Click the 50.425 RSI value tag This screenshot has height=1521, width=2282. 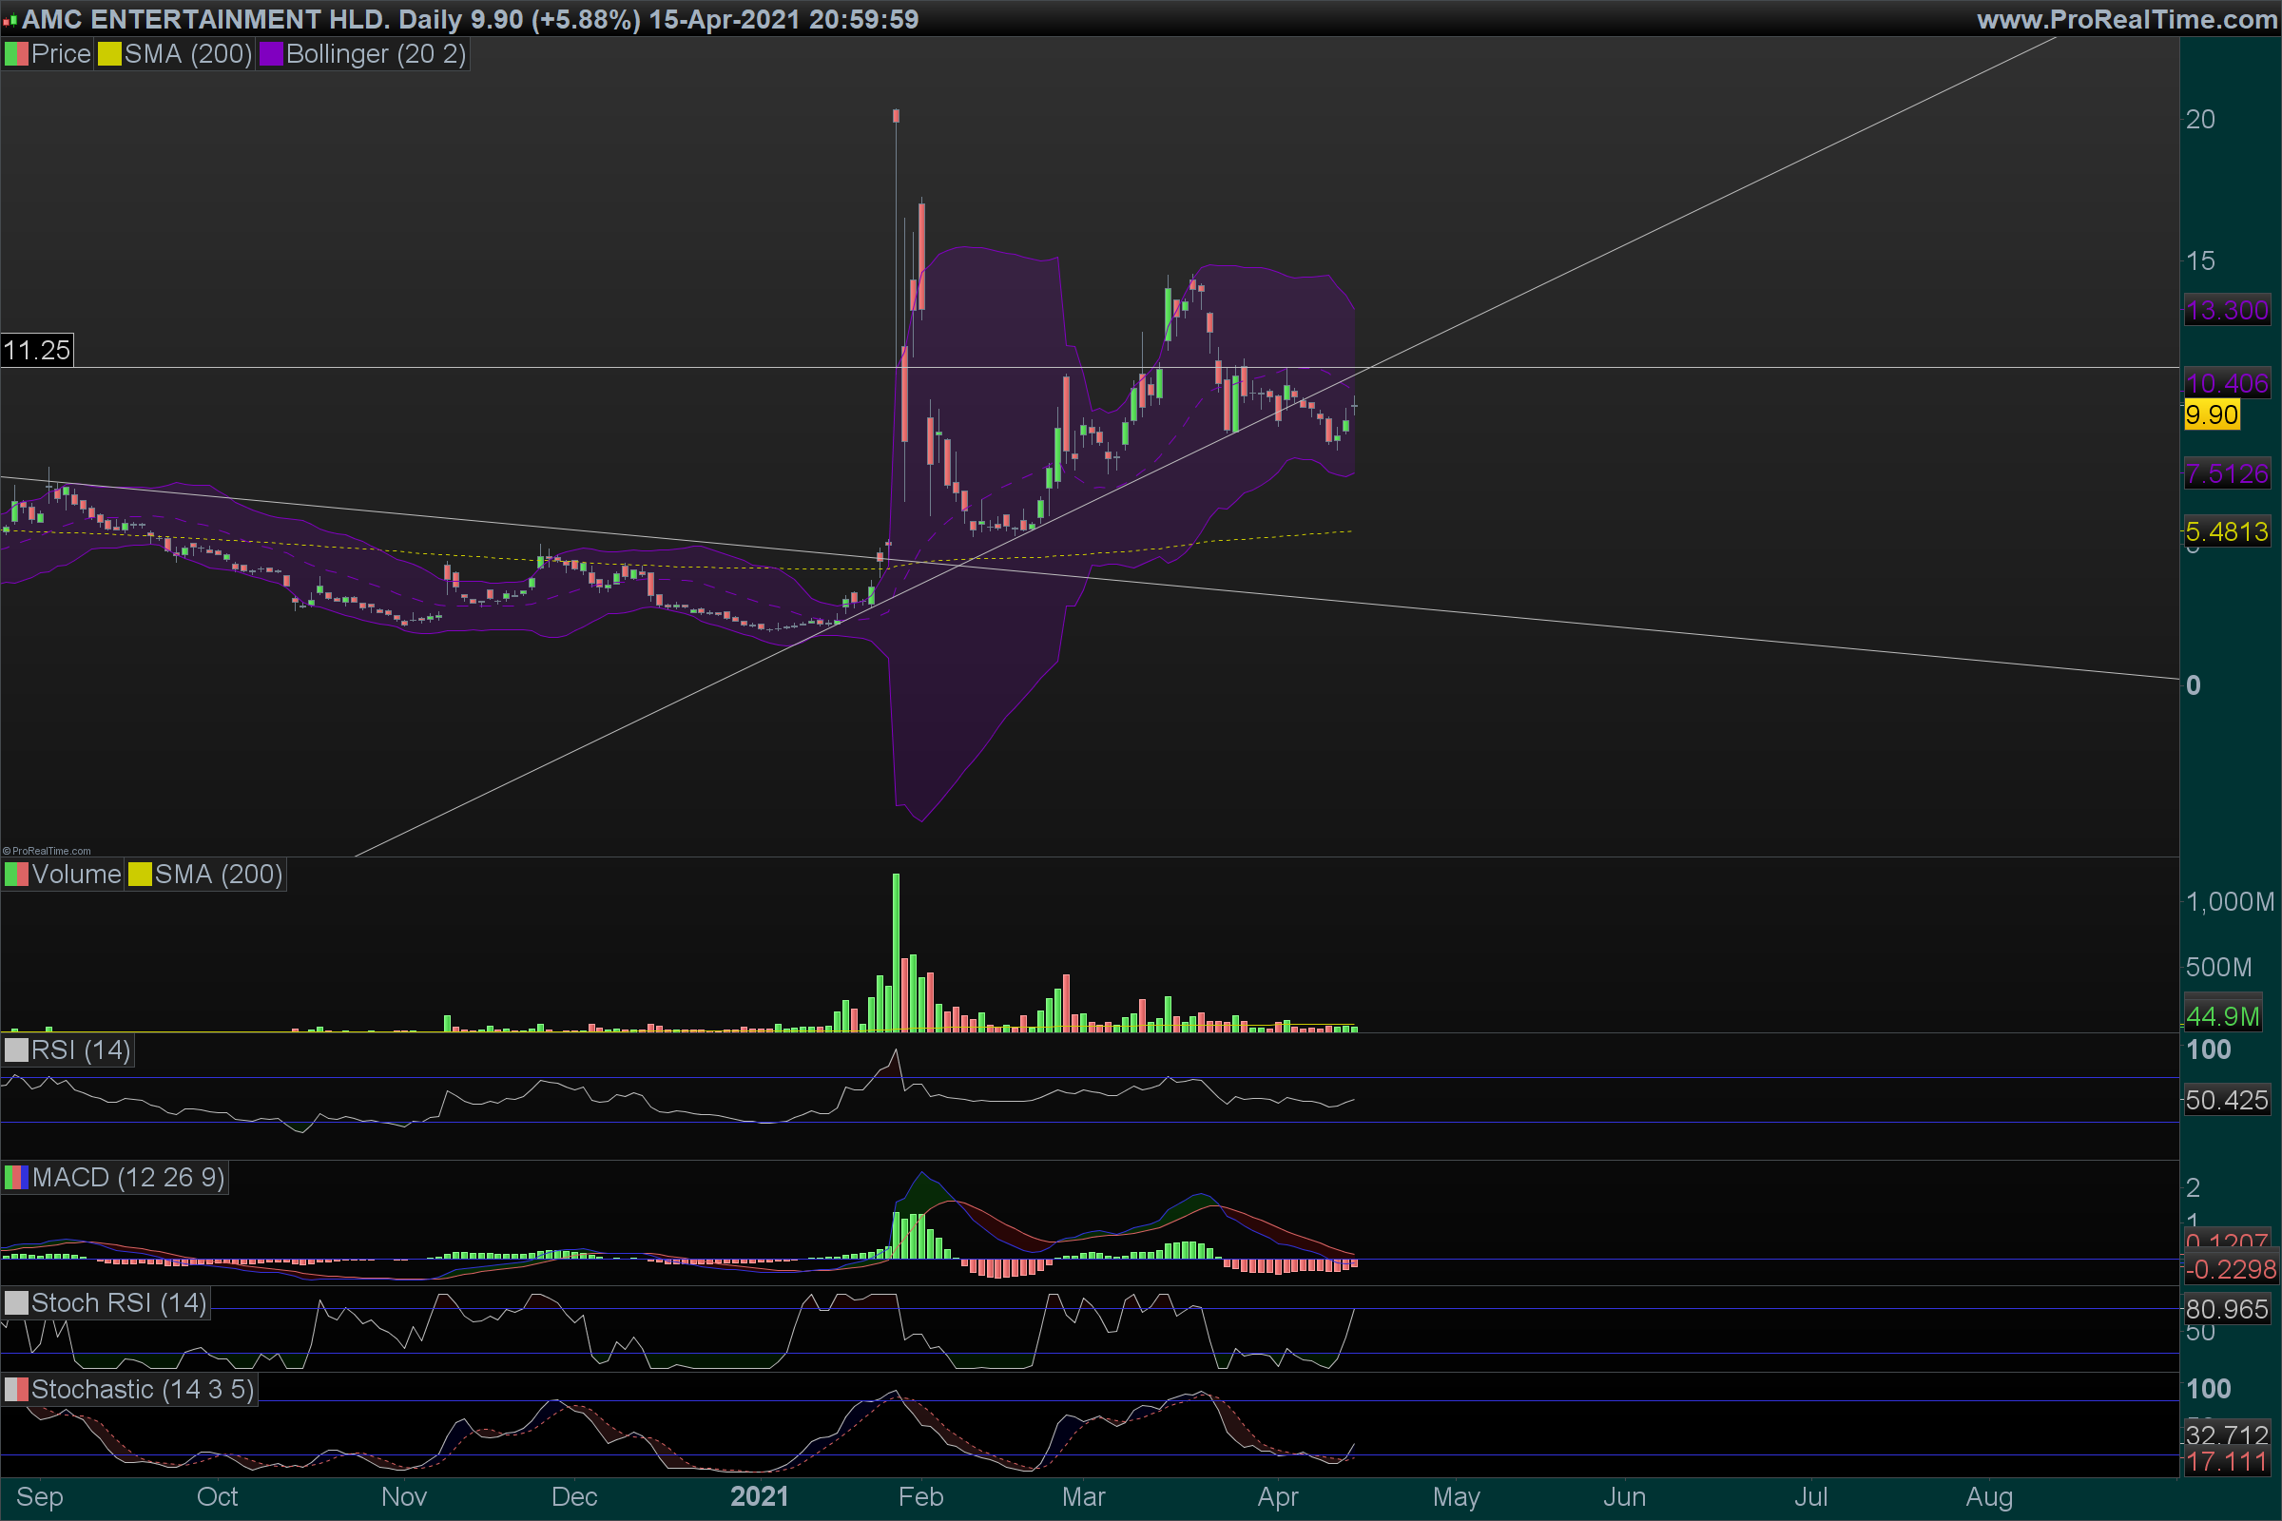(x=2227, y=1100)
